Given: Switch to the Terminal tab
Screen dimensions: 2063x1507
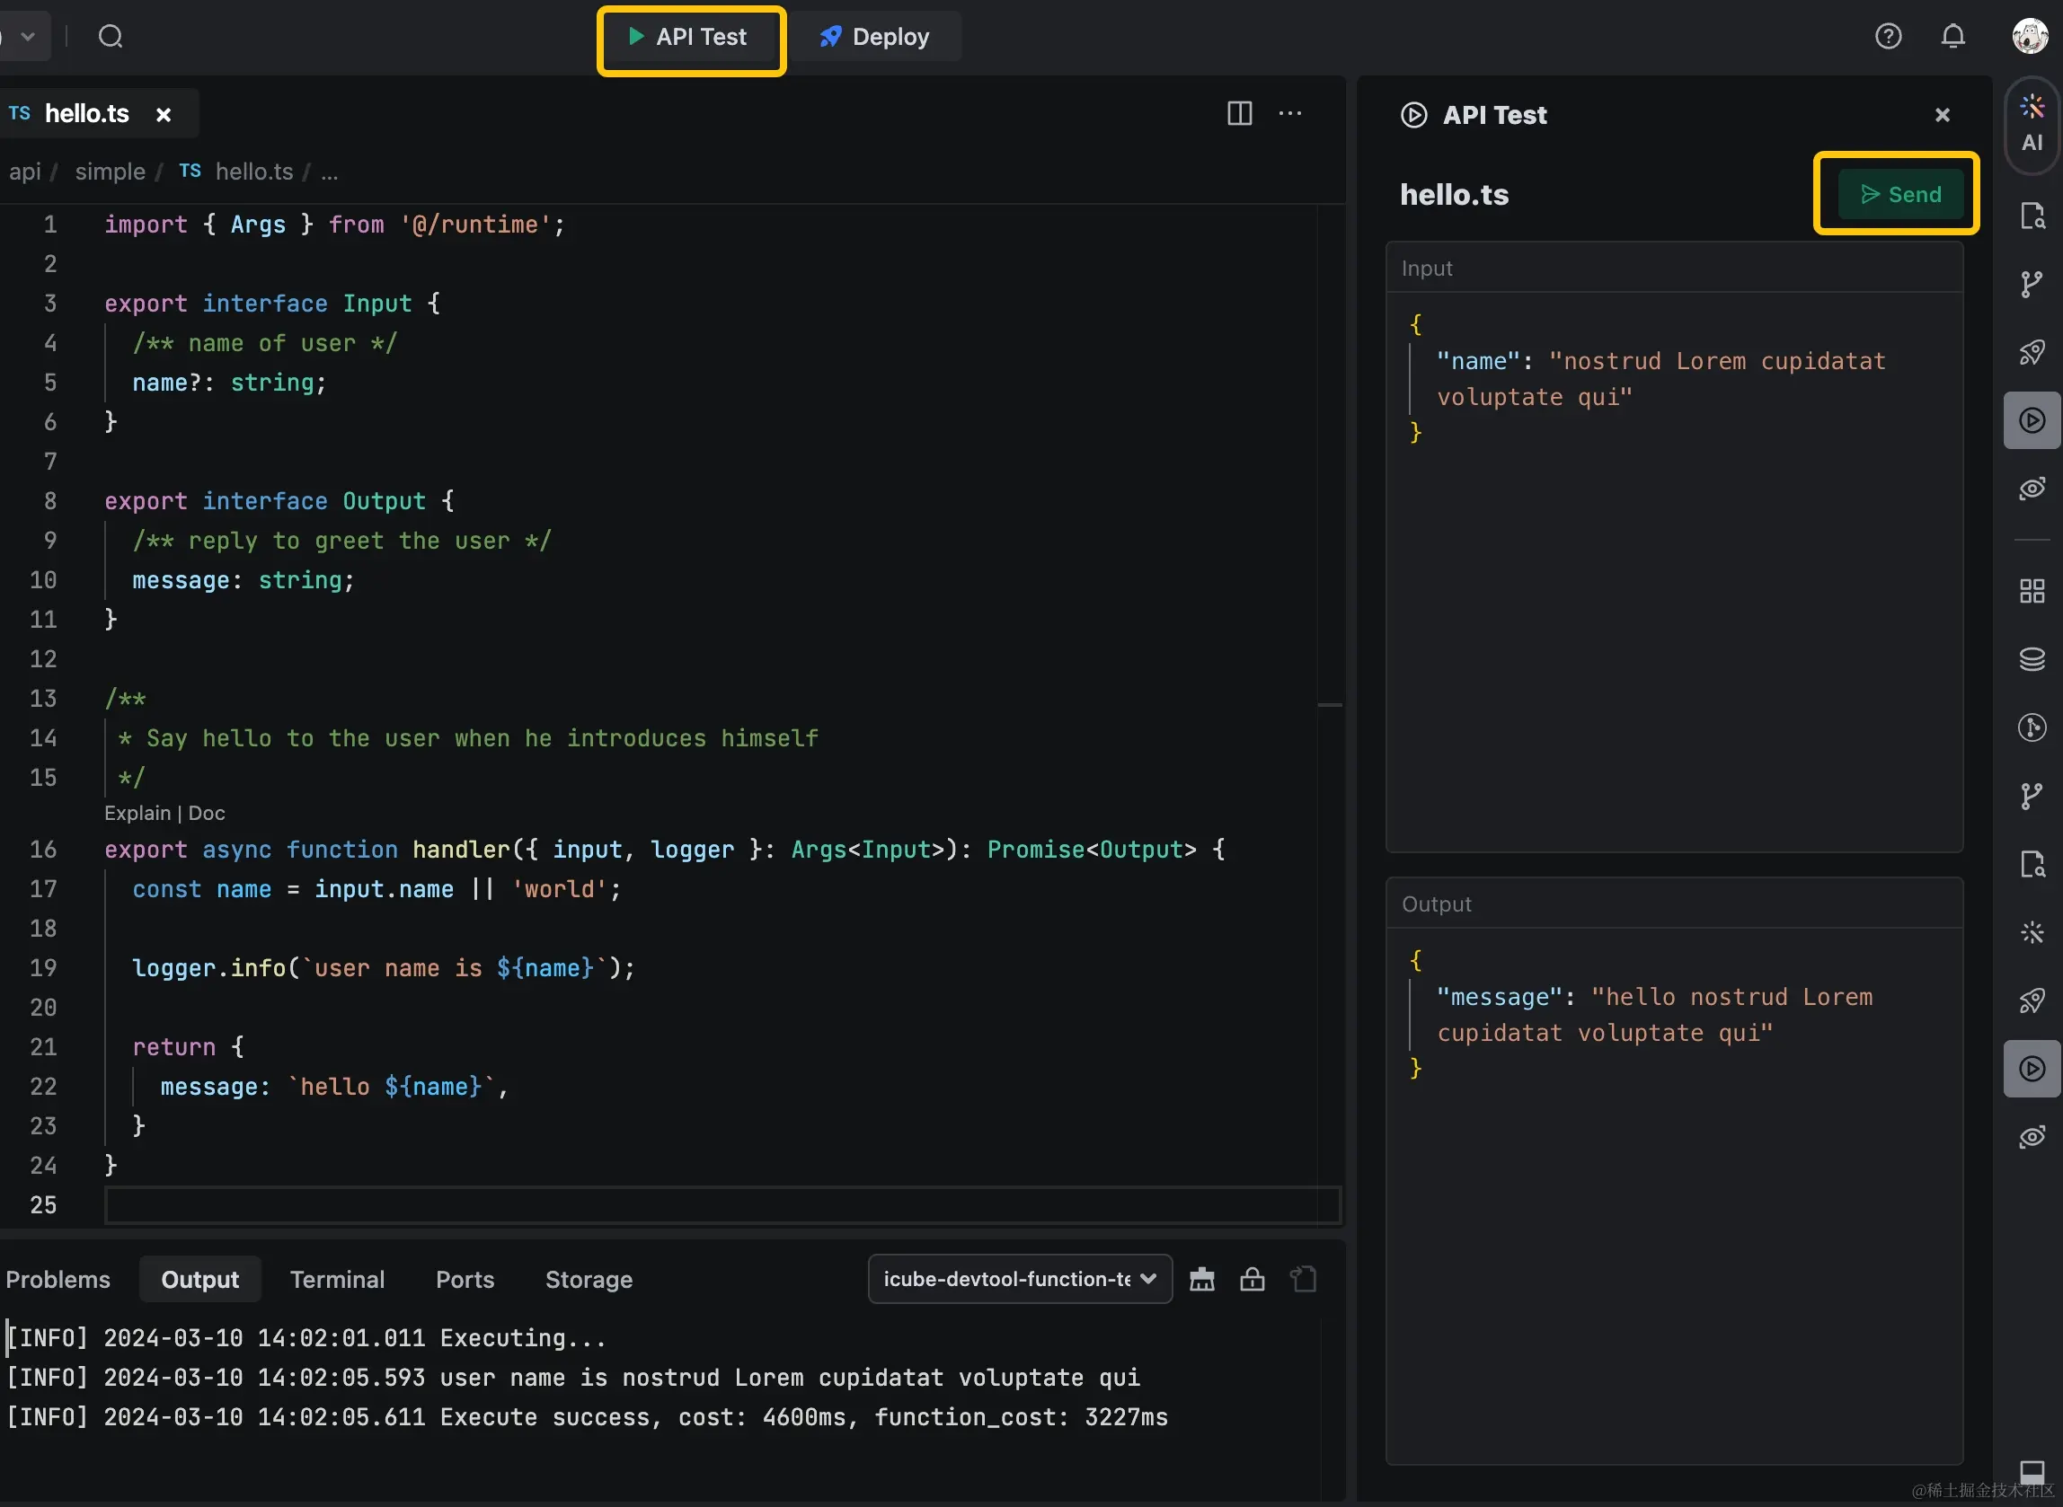Looking at the screenshot, I should [x=337, y=1279].
